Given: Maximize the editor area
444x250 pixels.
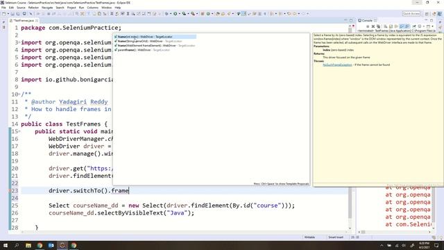Looking at the screenshot, I should 351,20.
